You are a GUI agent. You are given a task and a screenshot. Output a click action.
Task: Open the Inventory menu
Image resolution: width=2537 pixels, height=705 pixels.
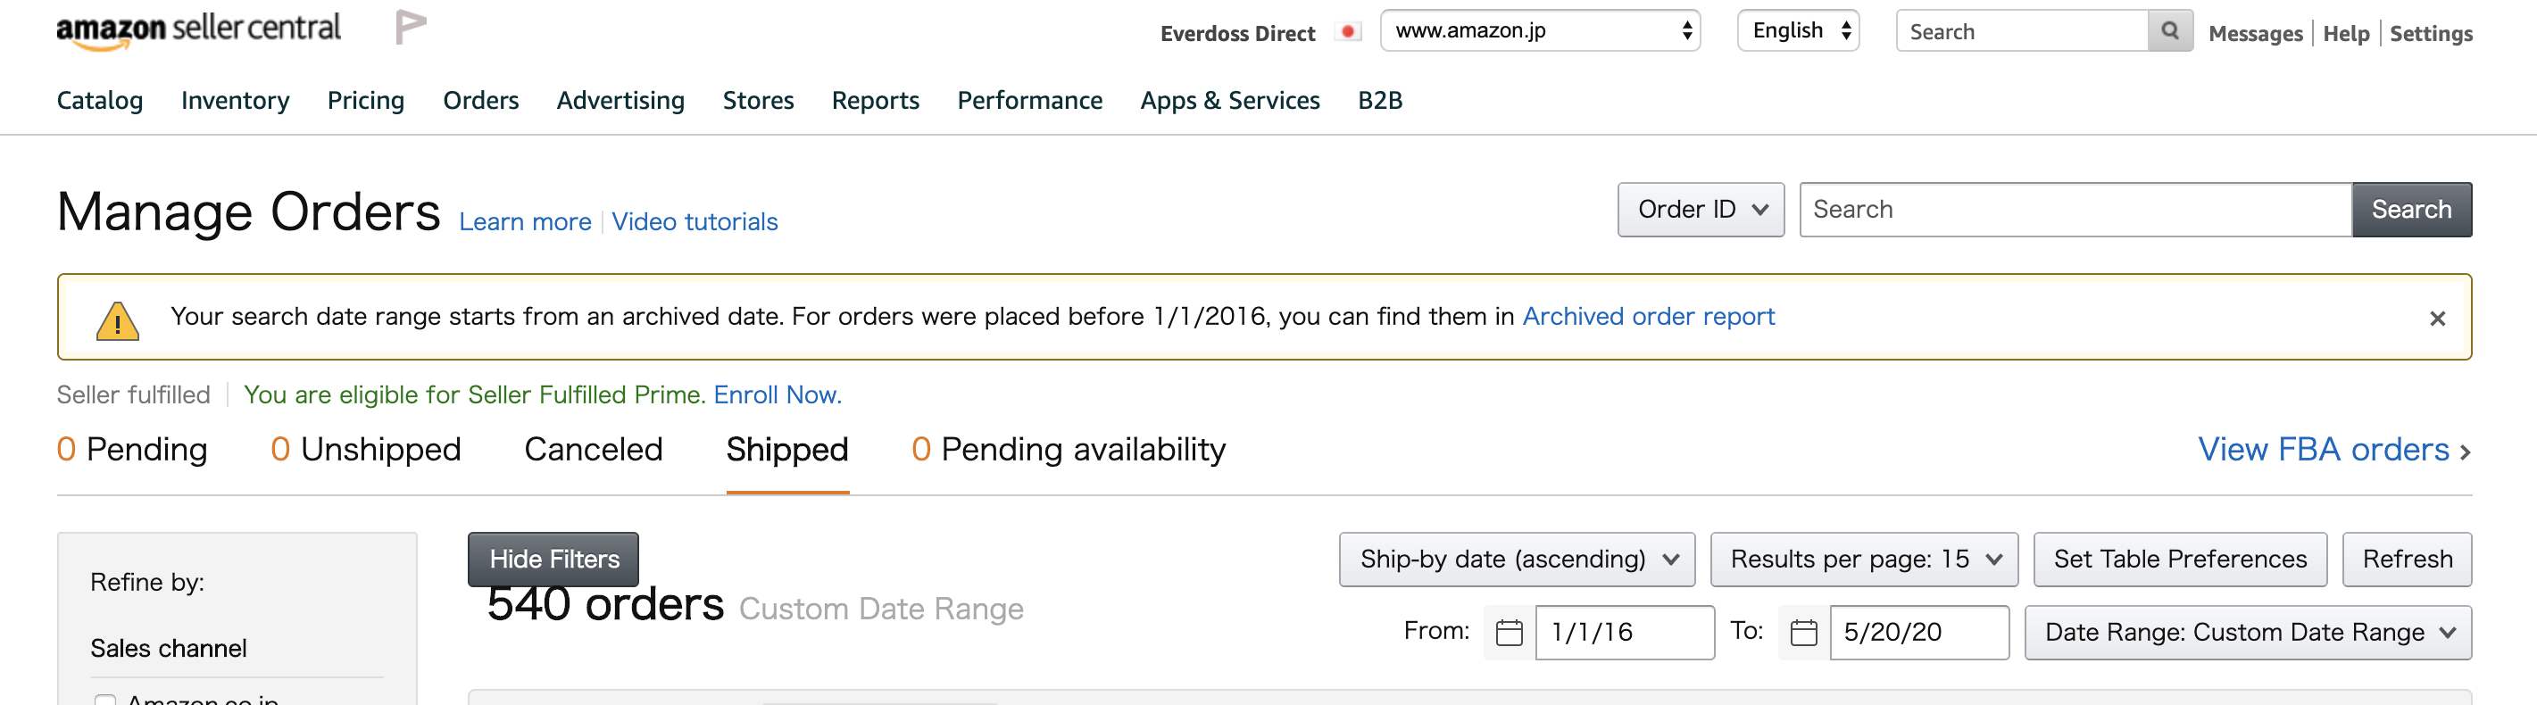pyautogui.click(x=236, y=101)
